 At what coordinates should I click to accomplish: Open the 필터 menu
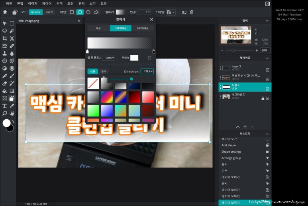tap(81, 4)
